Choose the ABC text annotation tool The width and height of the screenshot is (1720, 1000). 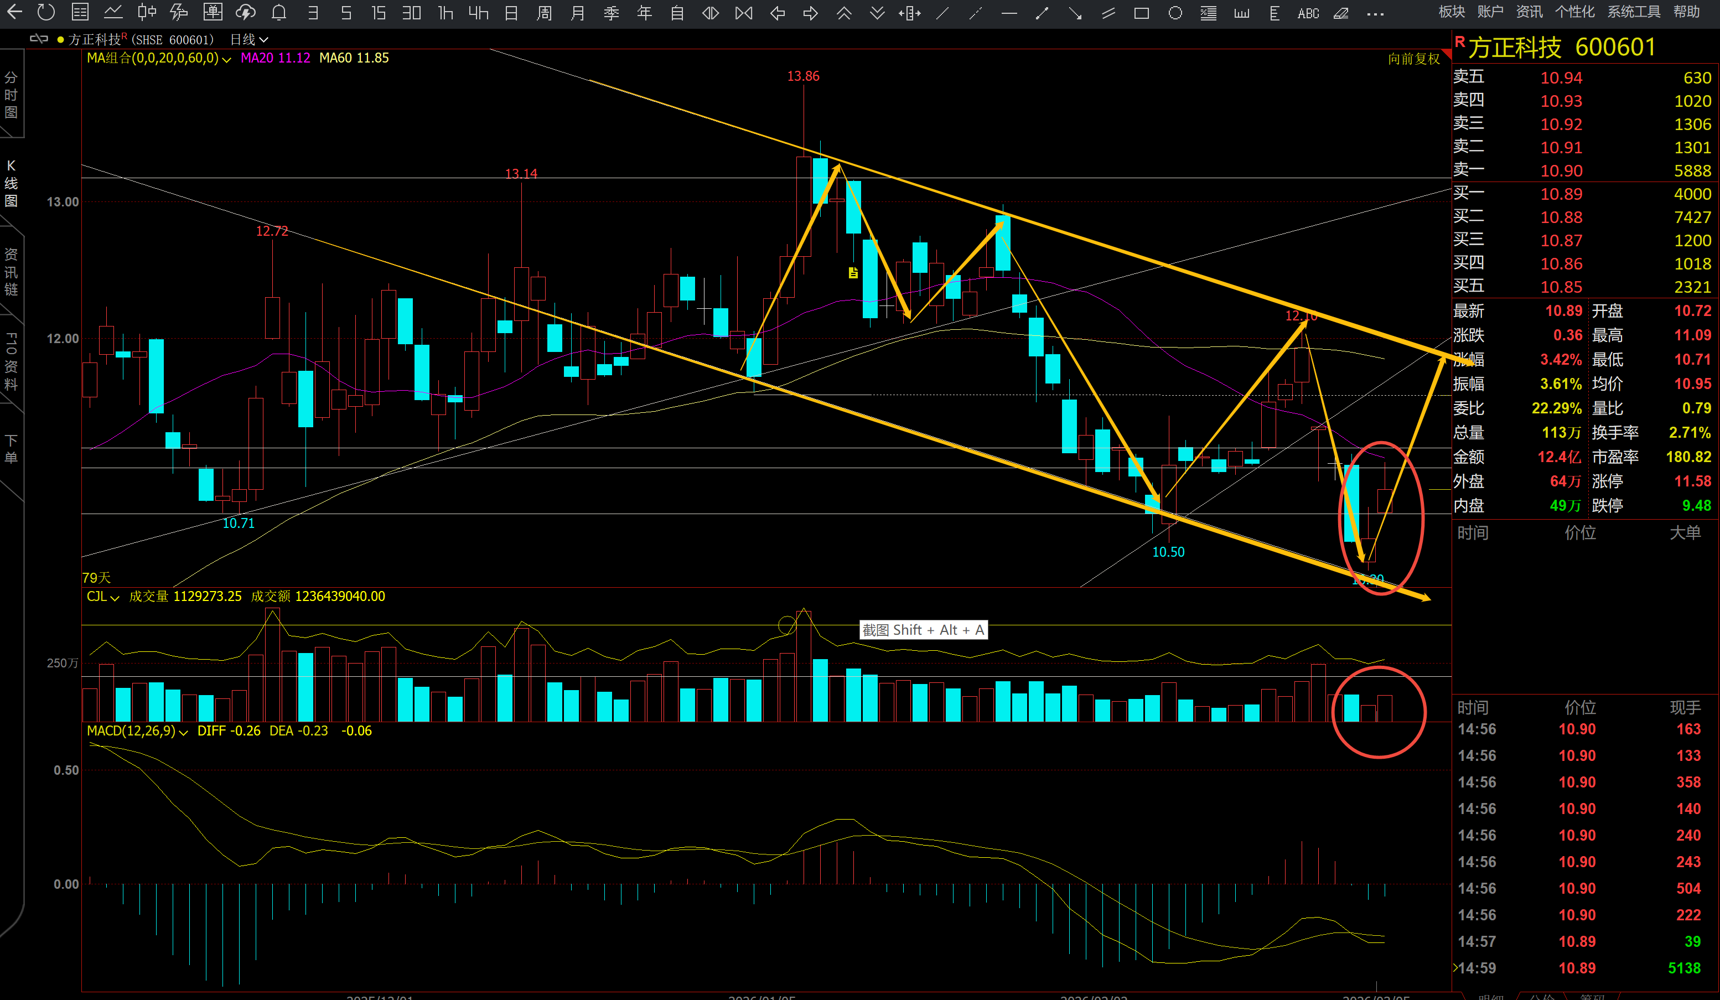tap(1308, 13)
